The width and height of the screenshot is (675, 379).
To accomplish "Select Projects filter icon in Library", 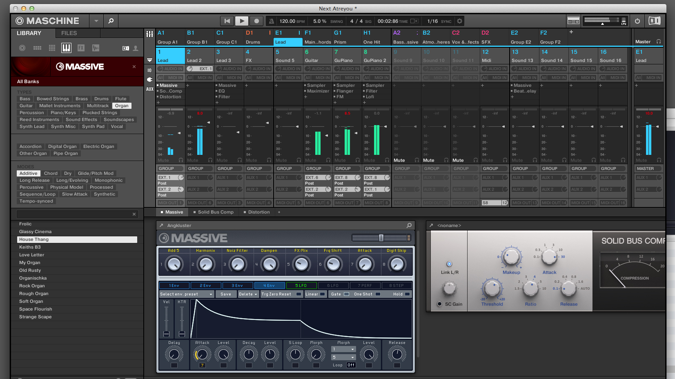I will pos(22,48).
